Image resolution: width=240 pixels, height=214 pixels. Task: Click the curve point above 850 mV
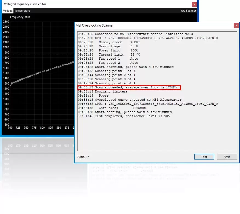click(59, 67)
